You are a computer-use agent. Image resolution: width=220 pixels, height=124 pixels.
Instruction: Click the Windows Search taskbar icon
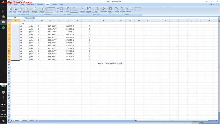3,7
